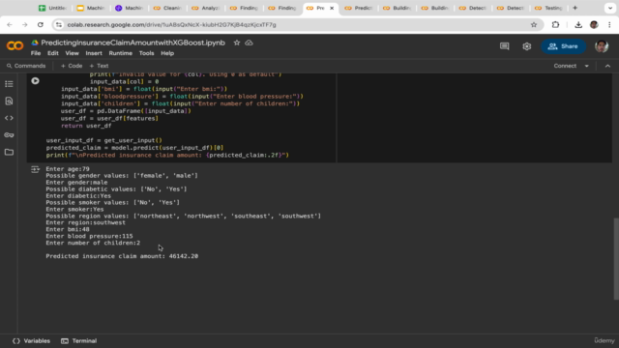The height and width of the screenshot is (348, 619).
Task: Open browser downloads icon
Action: click(578, 25)
